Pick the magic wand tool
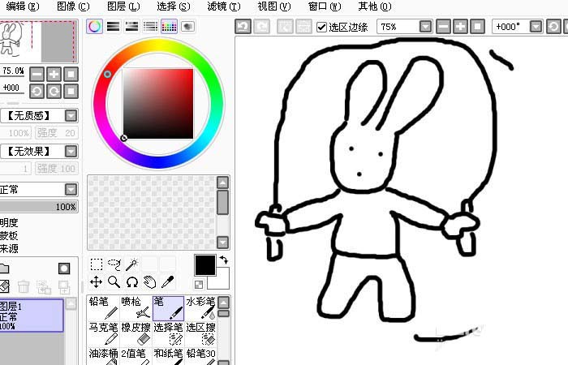Viewport: 568px width, 365px height. pyautogui.click(x=131, y=264)
